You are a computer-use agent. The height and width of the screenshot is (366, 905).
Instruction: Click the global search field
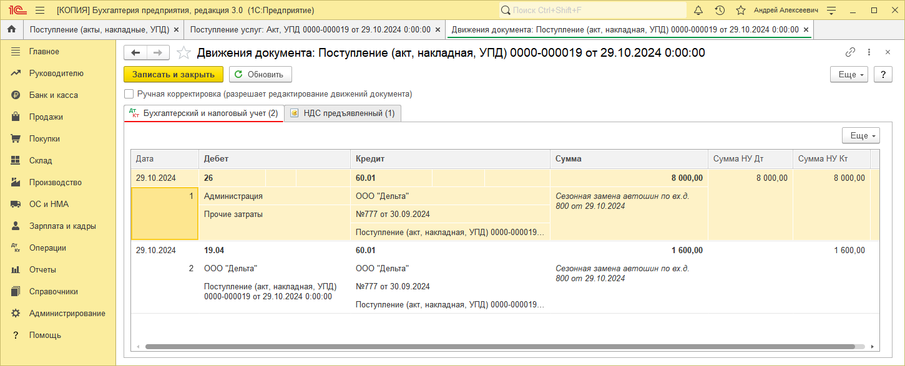click(592, 11)
